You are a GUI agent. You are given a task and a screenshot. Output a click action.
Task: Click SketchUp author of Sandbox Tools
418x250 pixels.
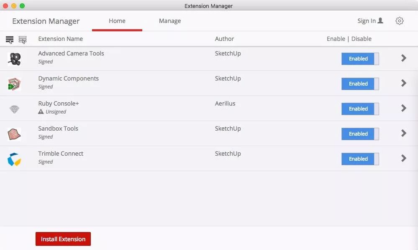[228, 129]
